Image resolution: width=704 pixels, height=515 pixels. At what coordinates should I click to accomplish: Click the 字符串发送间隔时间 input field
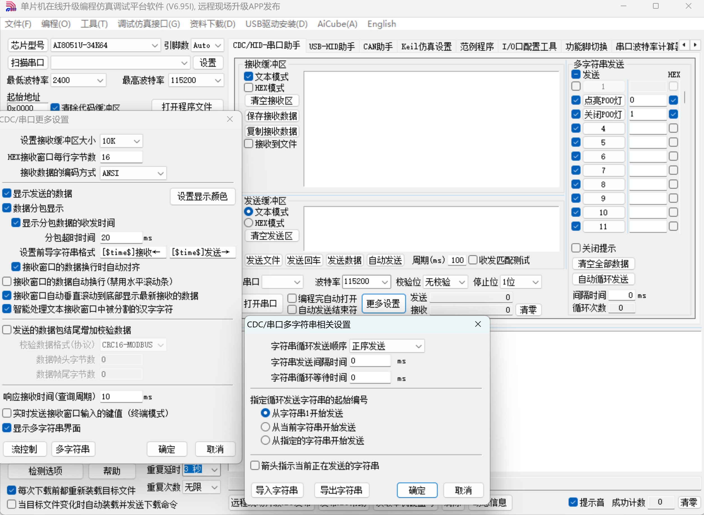(370, 361)
